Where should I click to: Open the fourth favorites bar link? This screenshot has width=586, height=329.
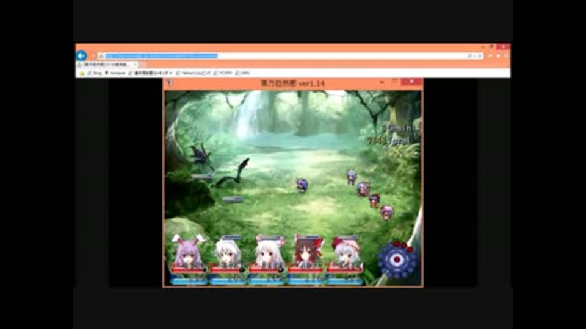pyautogui.click(x=194, y=73)
